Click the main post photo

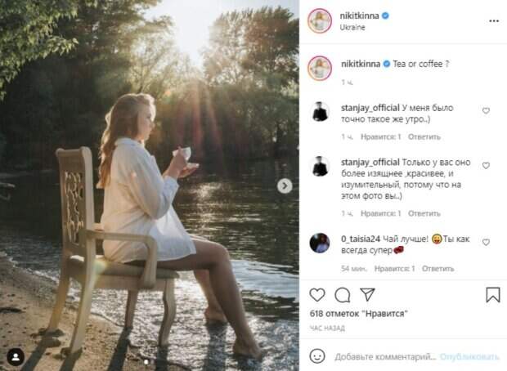[150, 185]
